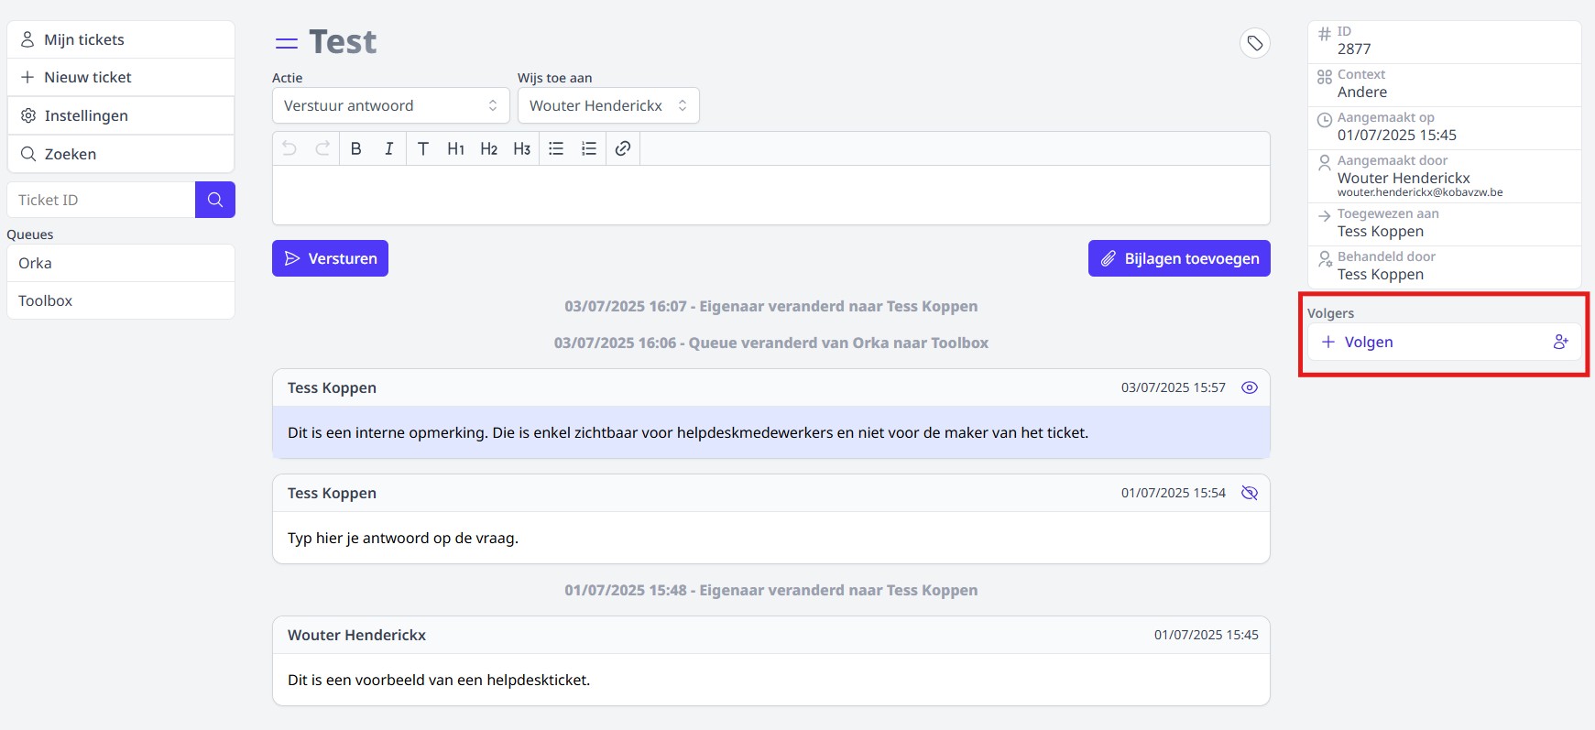Click the add follower person icon
This screenshot has height=730, width=1595.
1560,342
